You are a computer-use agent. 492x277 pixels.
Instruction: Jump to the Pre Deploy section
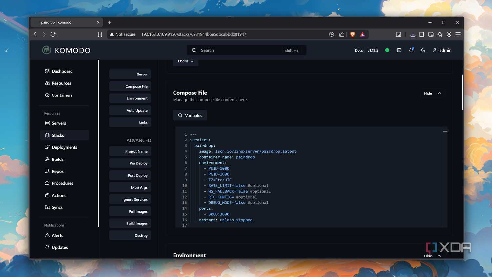point(130,163)
